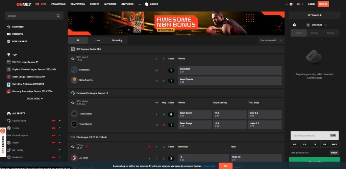Favorite the AC Milan match star
This screenshot has width=346, height=169.
[x=73, y=147]
